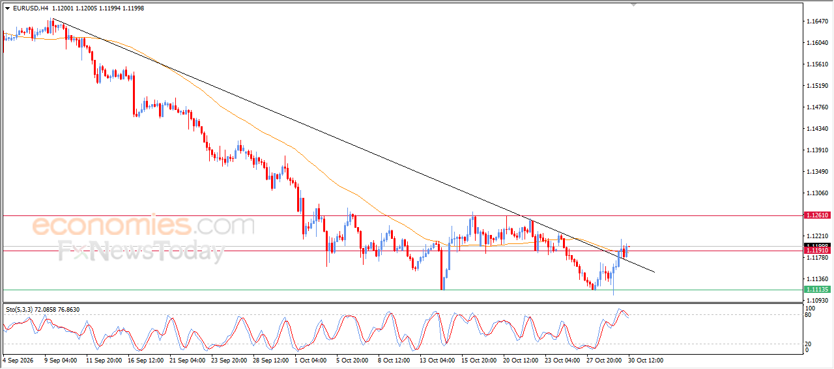Image resolution: width=834 pixels, height=369 pixels.
Task: Click the 20 Oct 12:00 time label
Action: point(522,359)
